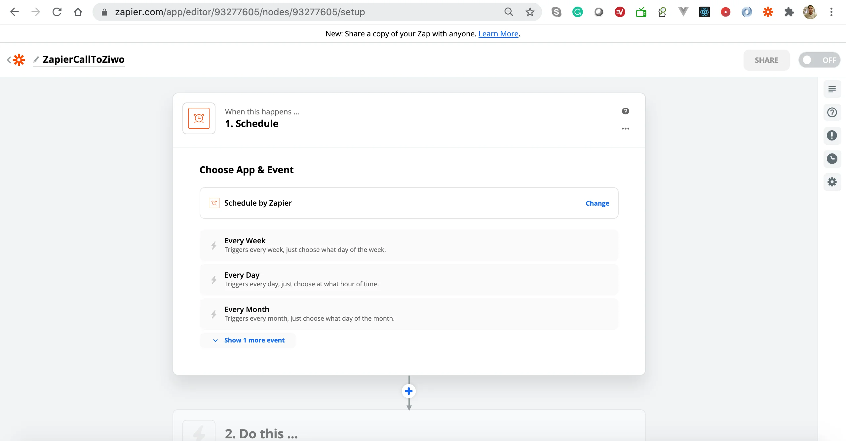The width and height of the screenshot is (846, 441).
Task: Add a step with the plus button
Action: (x=409, y=391)
